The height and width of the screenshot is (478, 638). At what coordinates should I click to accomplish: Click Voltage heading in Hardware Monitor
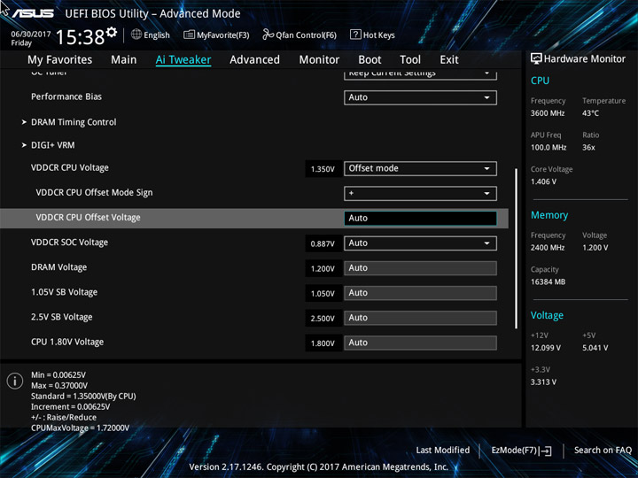tap(547, 315)
